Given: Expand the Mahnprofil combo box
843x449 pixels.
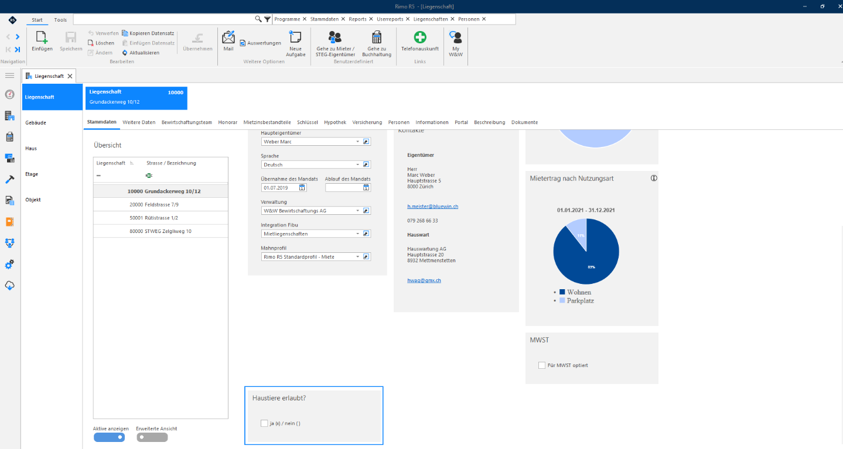Looking at the screenshot, I should (x=357, y=257).
